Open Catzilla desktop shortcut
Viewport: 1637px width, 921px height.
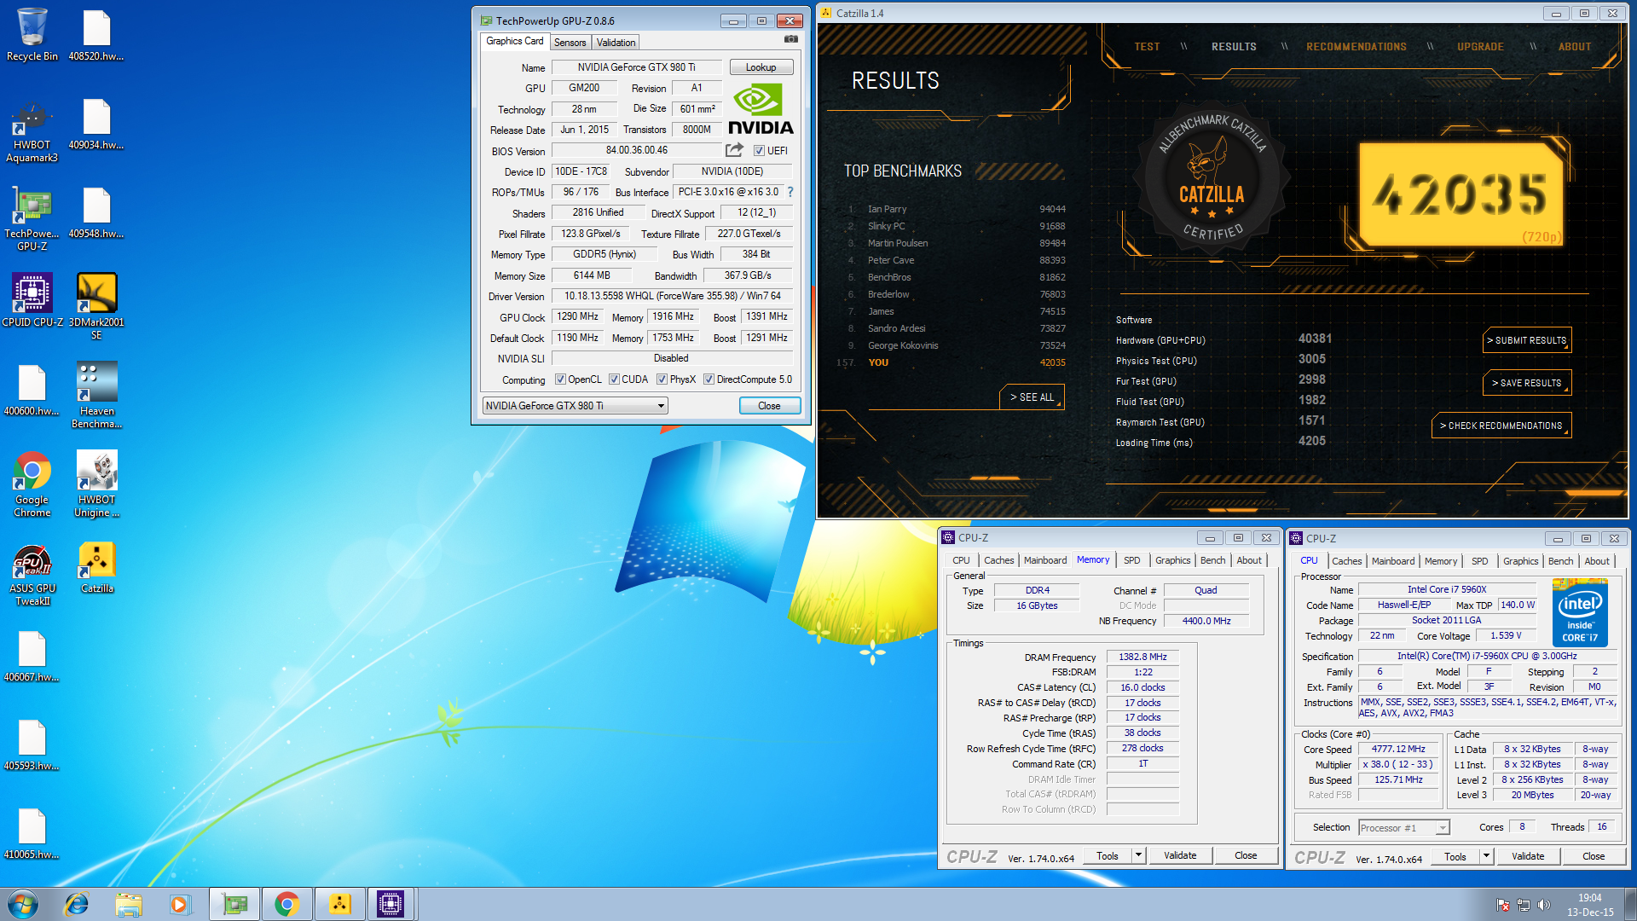(96, 569)
